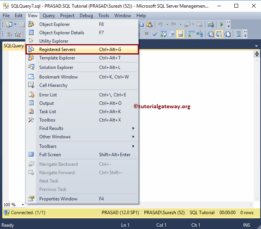261x229 pixels.
Task: Open the Debug menu
Action: coord(86,16)
